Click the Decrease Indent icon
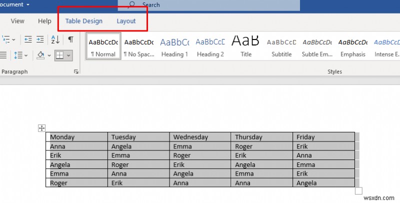The height and width of the screenshot is (203, 400). (x=28, y=39)
